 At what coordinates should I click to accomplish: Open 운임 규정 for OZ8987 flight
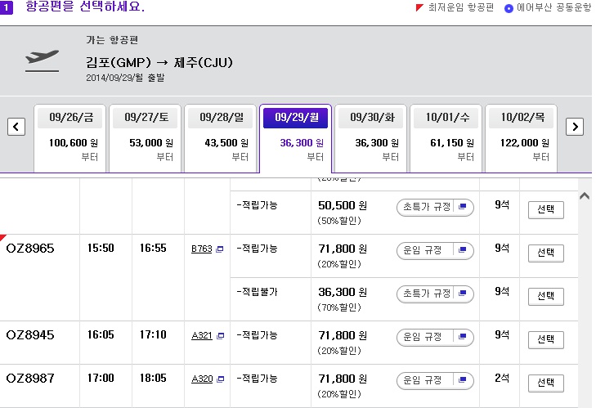(x=435, y=381)
